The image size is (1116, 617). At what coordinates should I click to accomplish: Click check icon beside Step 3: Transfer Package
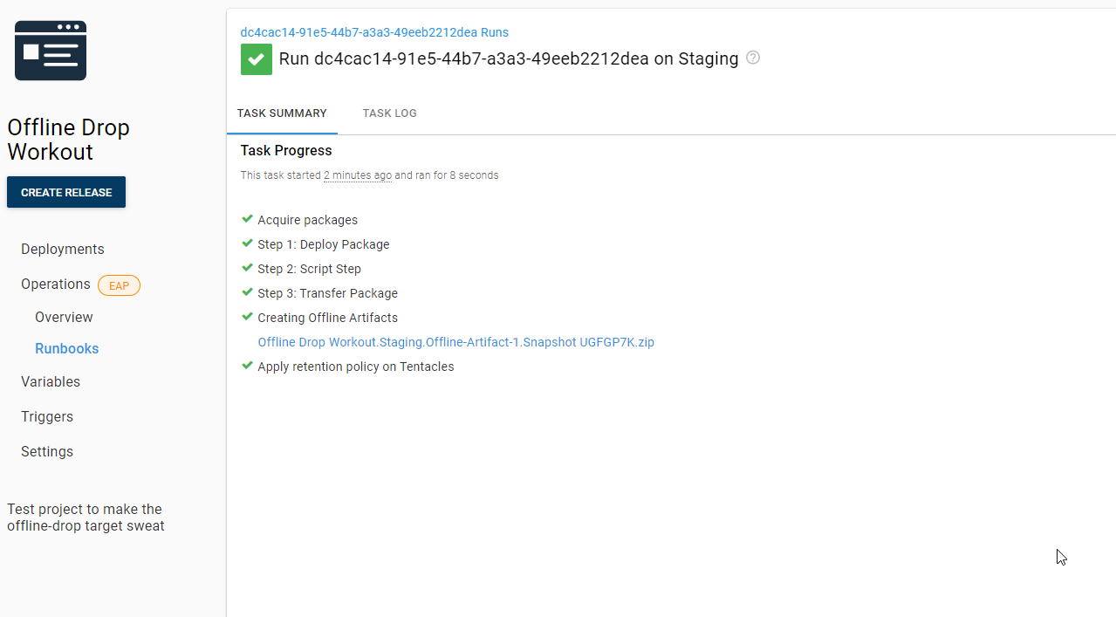point(247,292)
